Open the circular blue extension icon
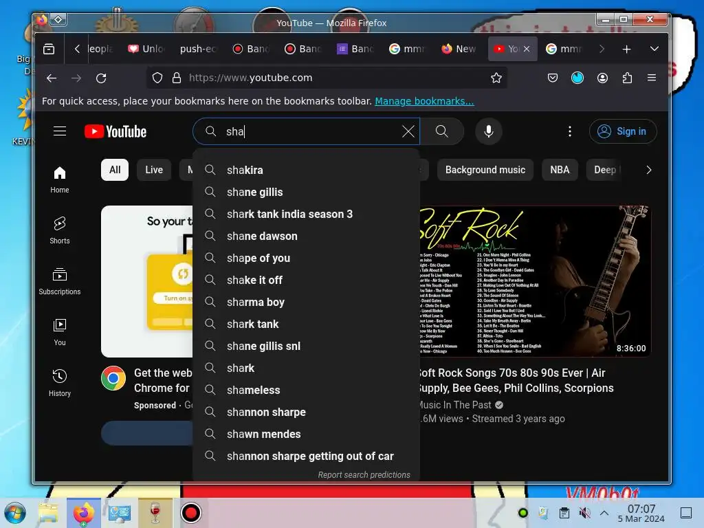This screenshot has height=528, width=704. click(577, 78)
